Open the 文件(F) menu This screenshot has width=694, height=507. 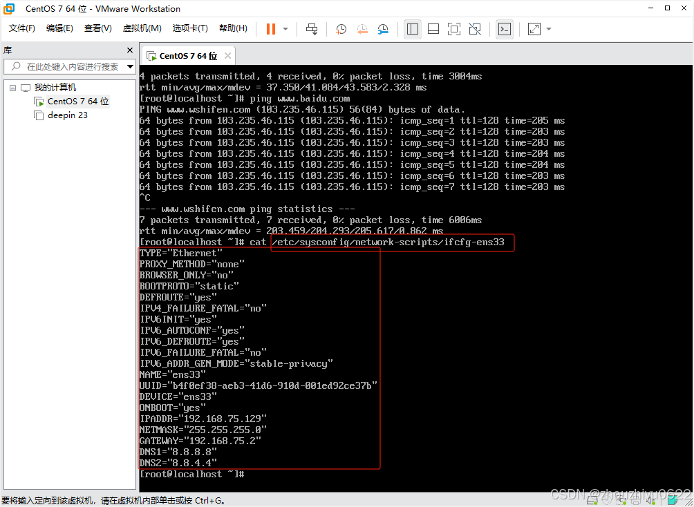[22, 28]
